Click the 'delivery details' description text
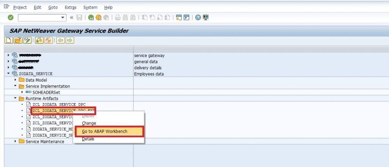 coord(148,68)
